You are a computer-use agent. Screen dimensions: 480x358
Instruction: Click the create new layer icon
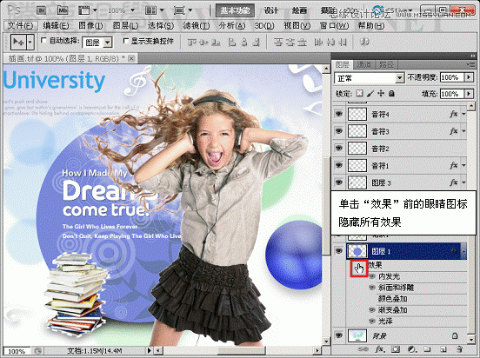[443, 349]
